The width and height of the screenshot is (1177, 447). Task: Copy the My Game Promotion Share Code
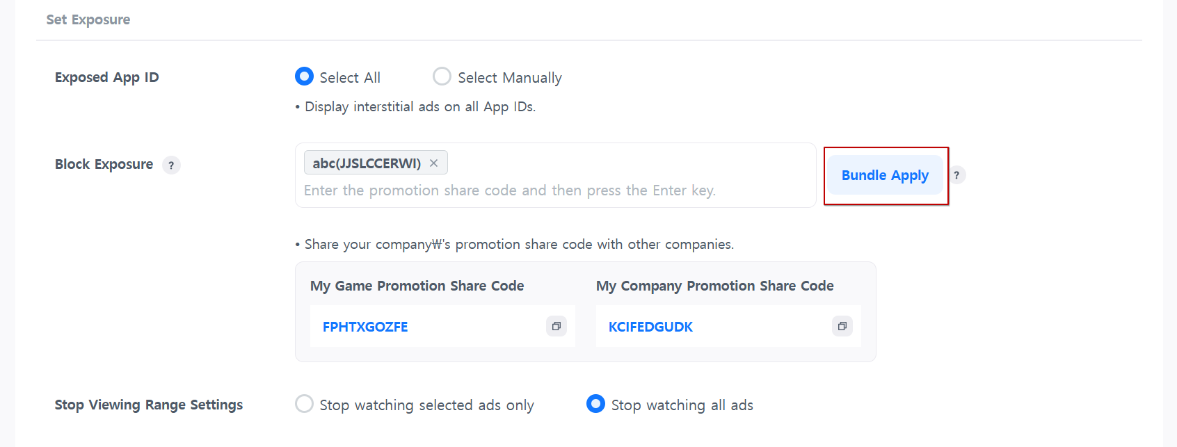click(x=557, y=326)
